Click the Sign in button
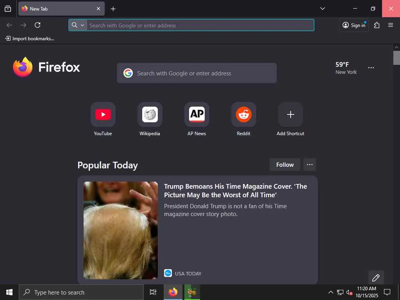 pos(354,25)
